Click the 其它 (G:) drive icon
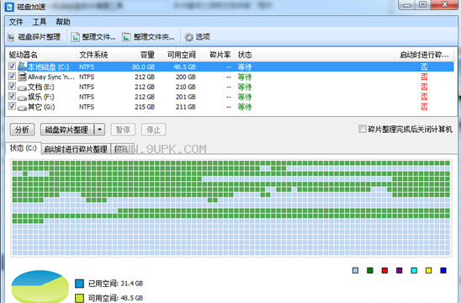This screenshot has height=303, width=461. (x=22, y=108)
